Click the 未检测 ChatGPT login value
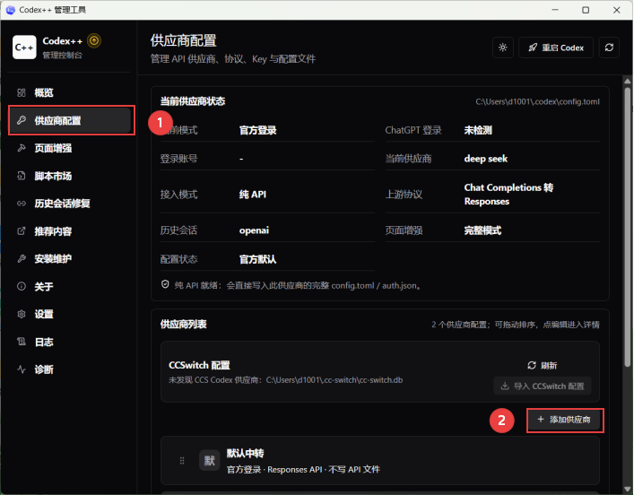Screen dimensions: 634x495 click(x=478, y=130)
